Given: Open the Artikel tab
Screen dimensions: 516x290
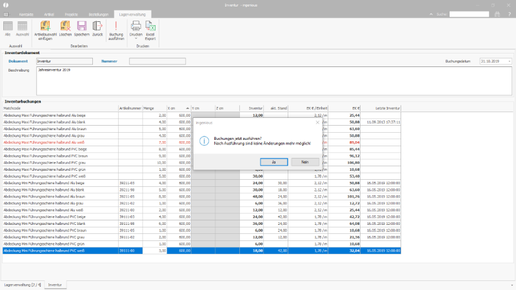Looking at the screenshot, I should [x=49, y=14].
